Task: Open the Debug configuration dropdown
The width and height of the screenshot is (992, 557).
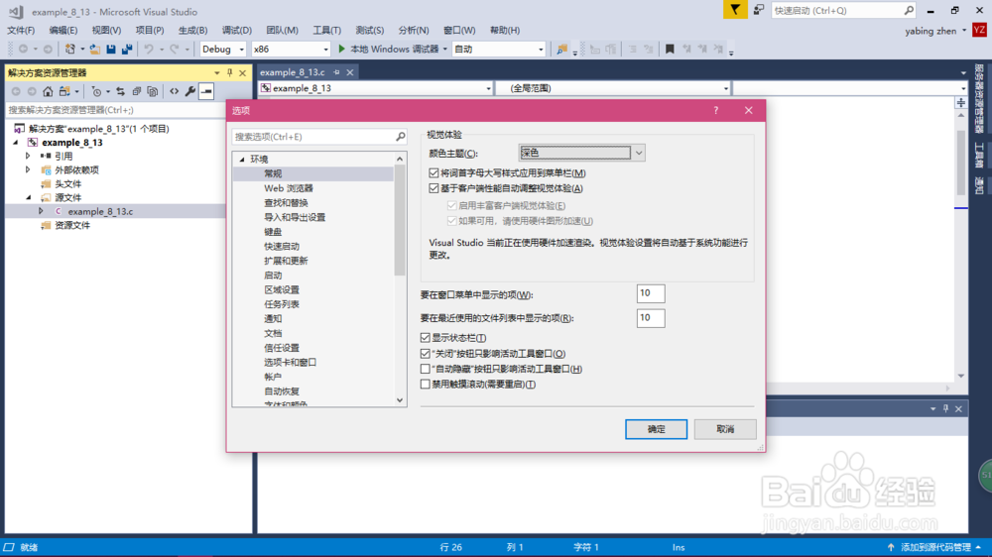Action: [222, 49]
